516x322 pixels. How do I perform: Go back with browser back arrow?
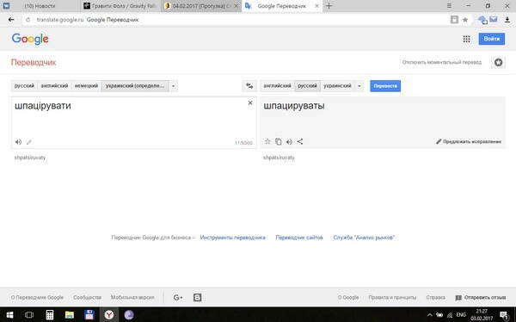point(11,20)
